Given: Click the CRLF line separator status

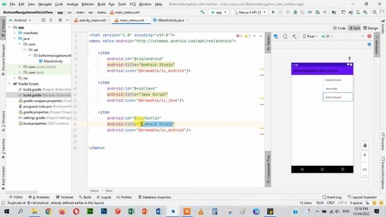Looking at the screenshot, I should 331,203.
